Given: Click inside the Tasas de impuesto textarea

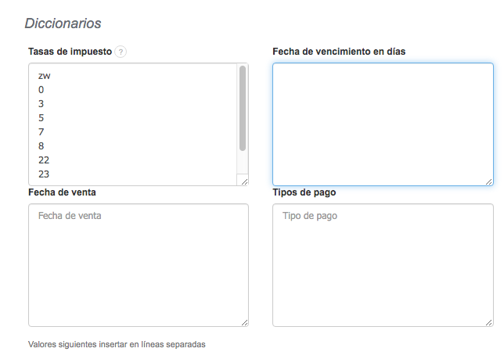Looking at the screenshot, I should (139, 124).
